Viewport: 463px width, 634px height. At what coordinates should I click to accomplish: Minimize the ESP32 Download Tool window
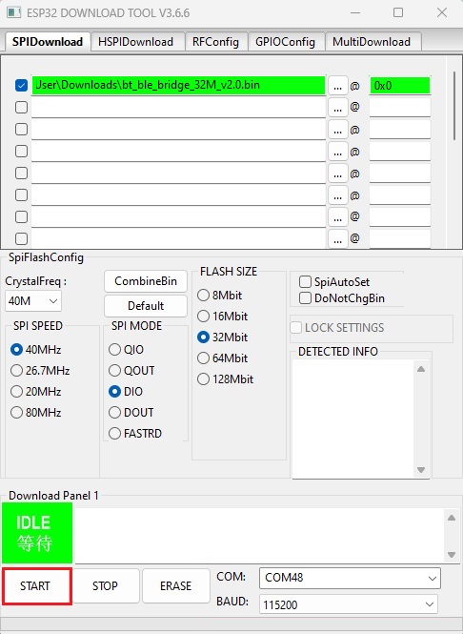point(355,12)
